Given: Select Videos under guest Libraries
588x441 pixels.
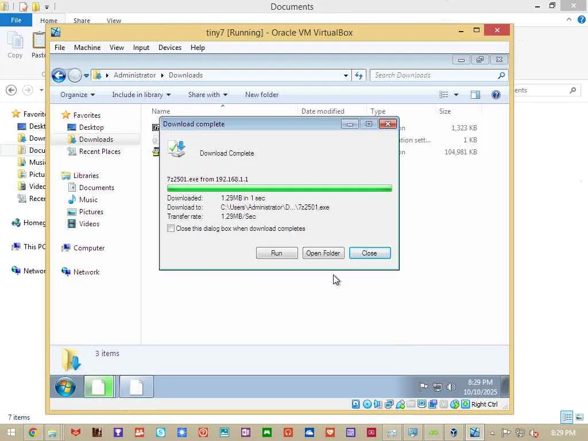Looking at the screenshot, I should point(89,224).
